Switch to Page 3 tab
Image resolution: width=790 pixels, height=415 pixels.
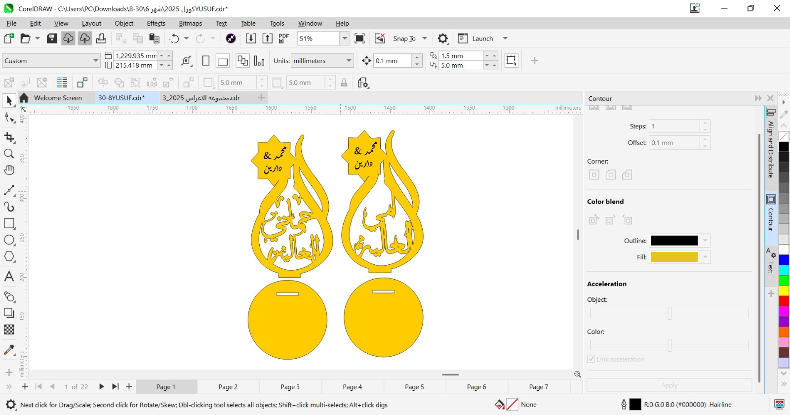tap(290, 387)
